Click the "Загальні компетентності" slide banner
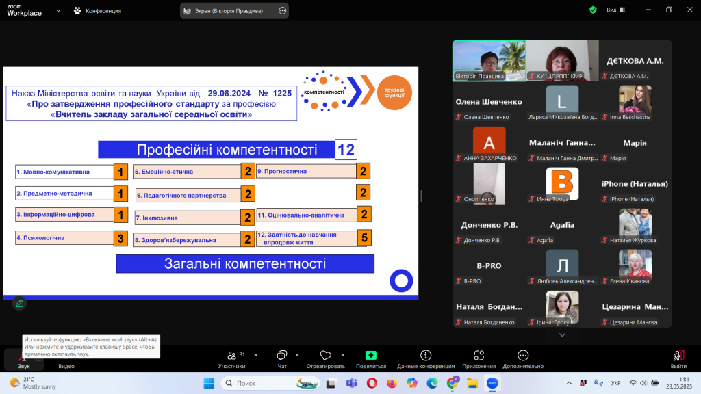 [x=245, y=263]
